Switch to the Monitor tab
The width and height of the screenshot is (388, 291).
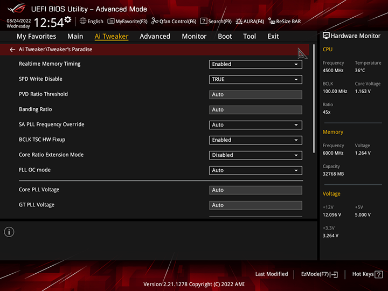coord(194,37)
